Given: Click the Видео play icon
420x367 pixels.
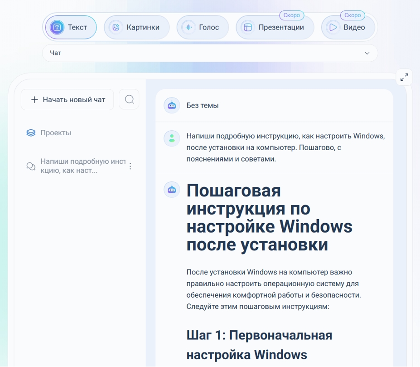Looking at the screenshot, I should click(x=333, y=27).
